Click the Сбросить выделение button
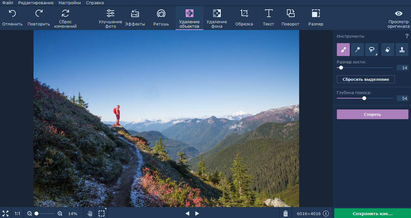This screenshot has height=218, width=411. (366, 79)
